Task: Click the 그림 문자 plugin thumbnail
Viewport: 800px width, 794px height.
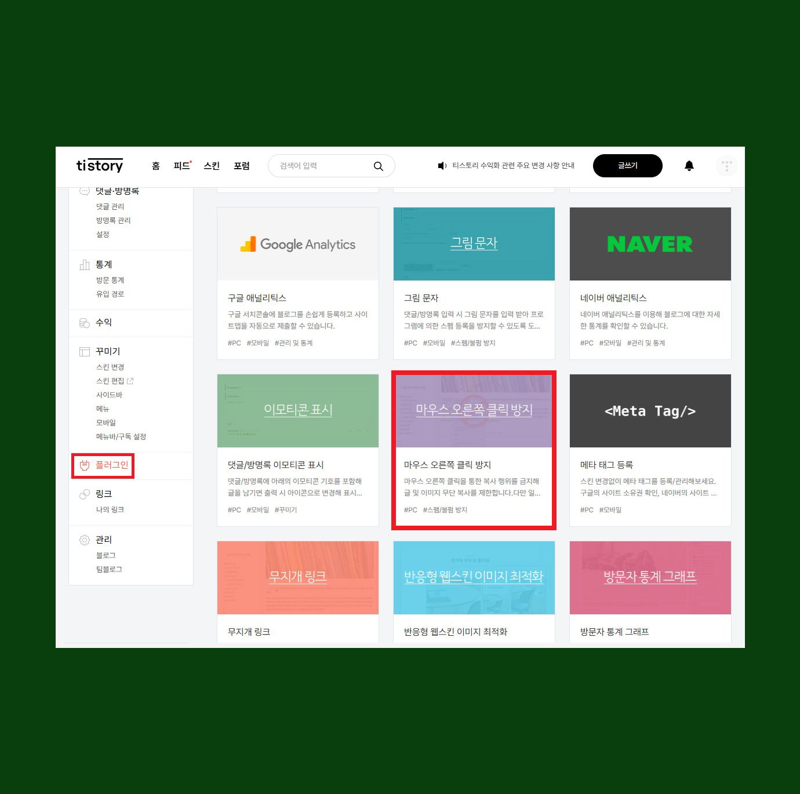Action: (x=474, y=244)
